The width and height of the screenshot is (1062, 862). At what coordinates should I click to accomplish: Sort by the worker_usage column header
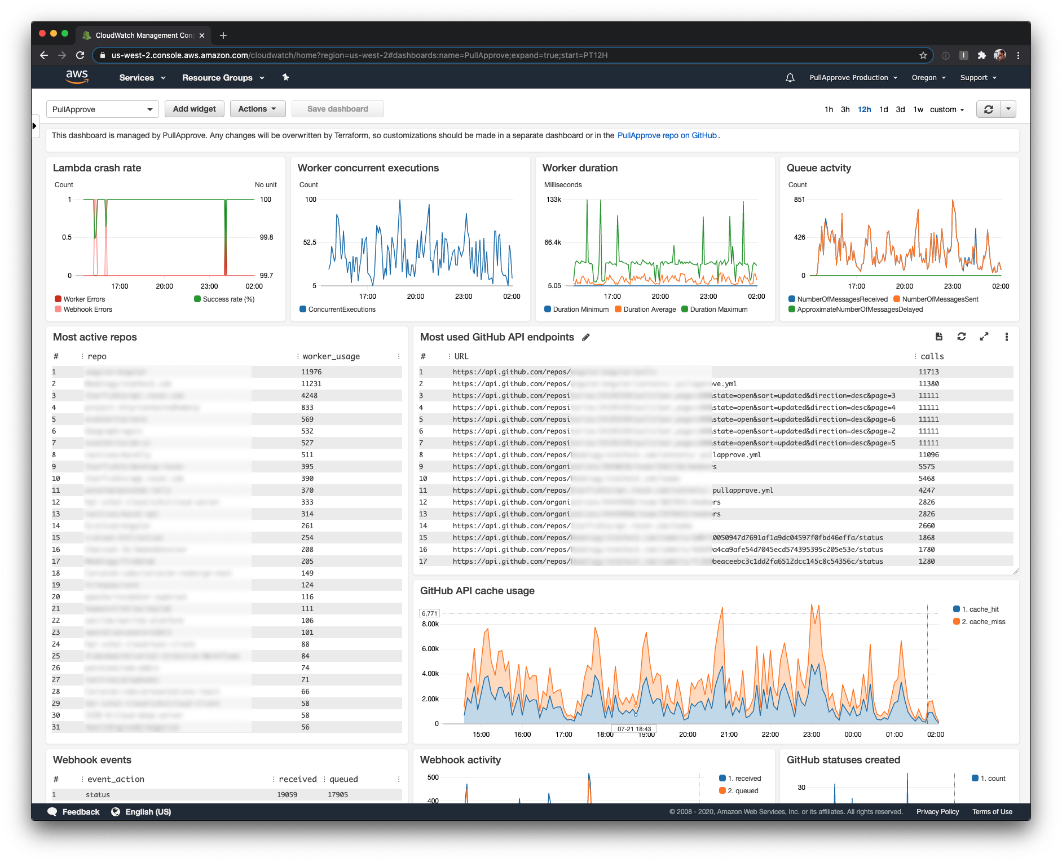pyautogui.click(x=331, y=356)
